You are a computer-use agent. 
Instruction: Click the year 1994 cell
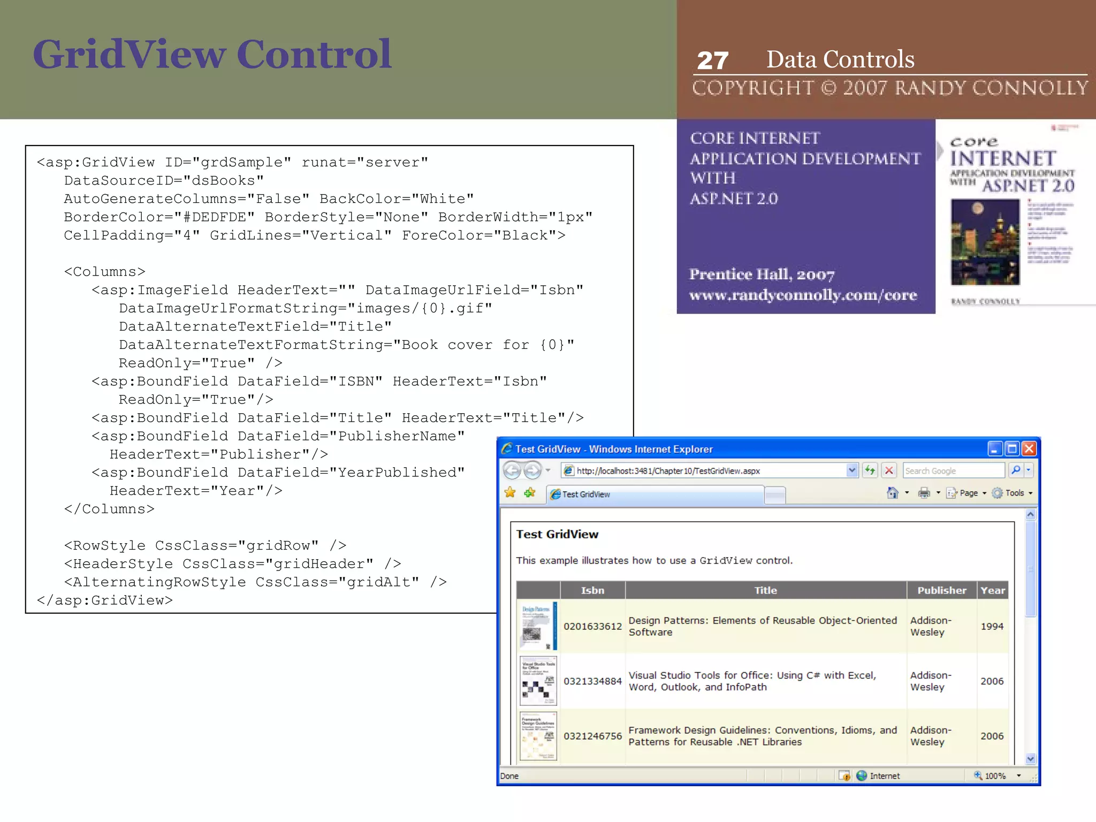[992, 626]
